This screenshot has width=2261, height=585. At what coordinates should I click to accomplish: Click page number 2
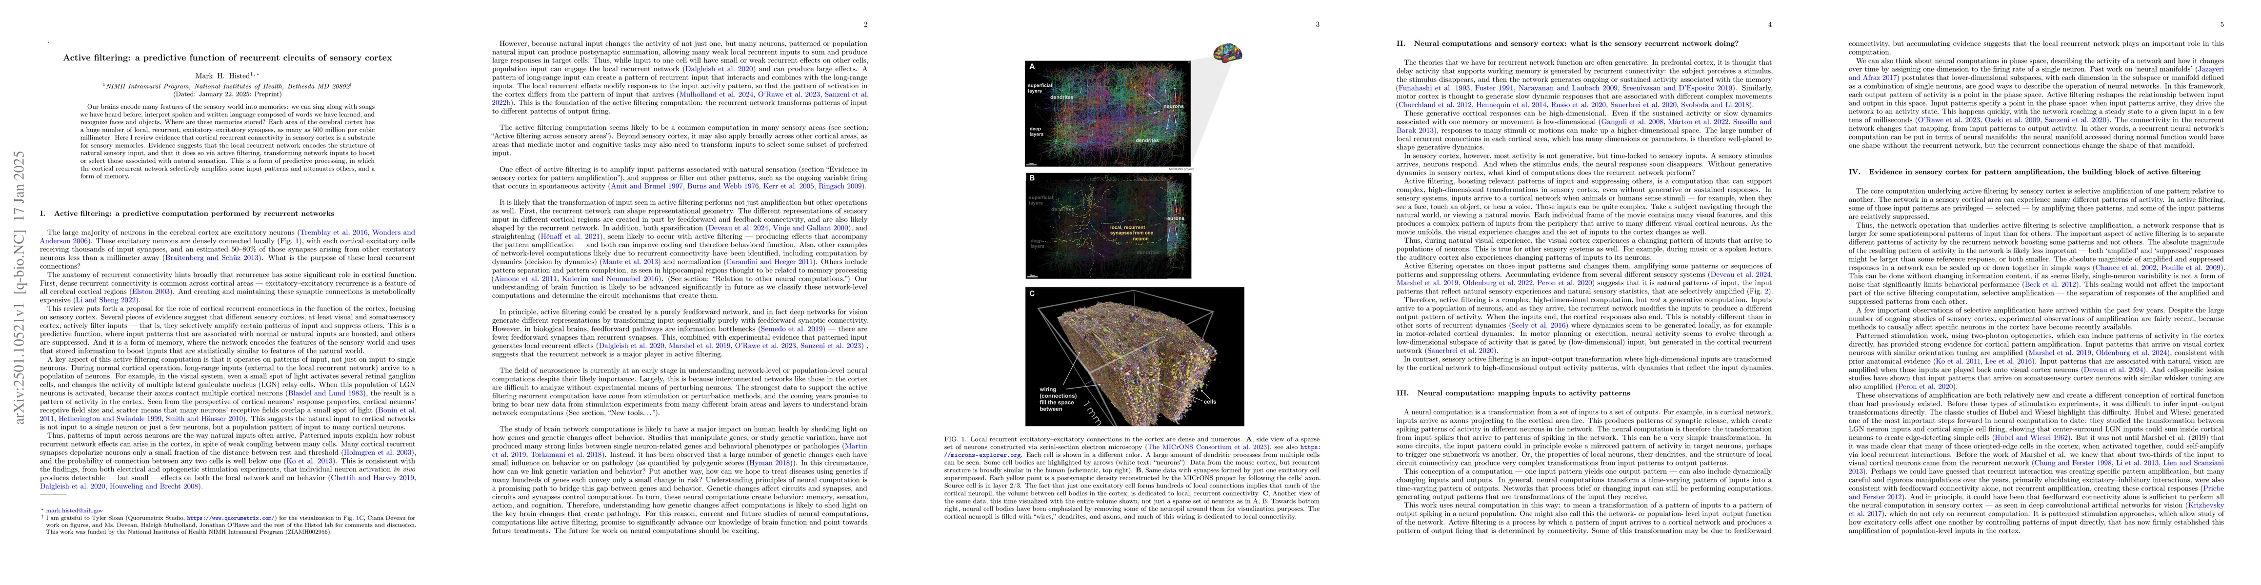point(865,24)
